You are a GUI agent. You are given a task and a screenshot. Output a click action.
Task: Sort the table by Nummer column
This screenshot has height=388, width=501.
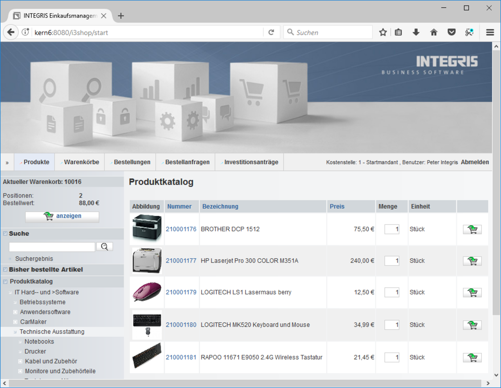pos(179,207)
